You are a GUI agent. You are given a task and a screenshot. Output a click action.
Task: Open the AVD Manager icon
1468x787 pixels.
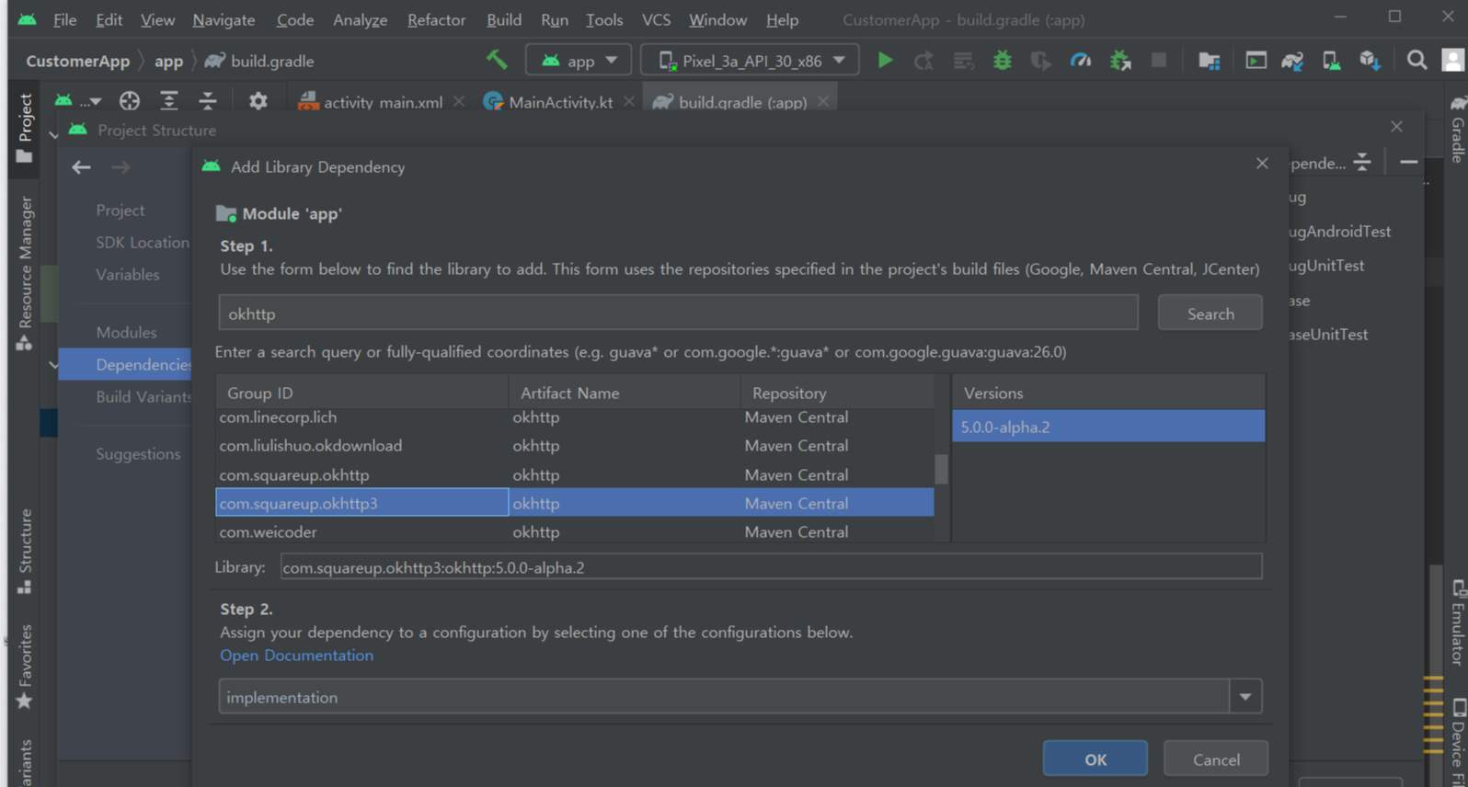1331,61
